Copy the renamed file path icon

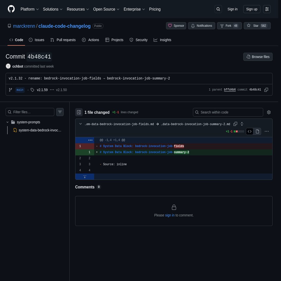pos(235,124)
